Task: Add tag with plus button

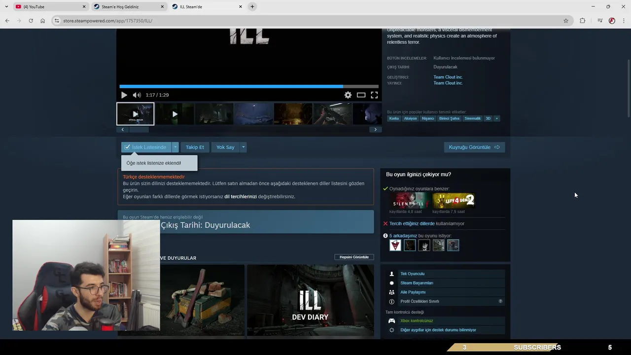Action: (x=496, y=118)
